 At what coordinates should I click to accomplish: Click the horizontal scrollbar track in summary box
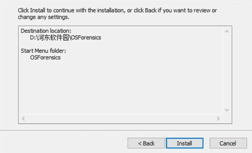coord(121,119)
